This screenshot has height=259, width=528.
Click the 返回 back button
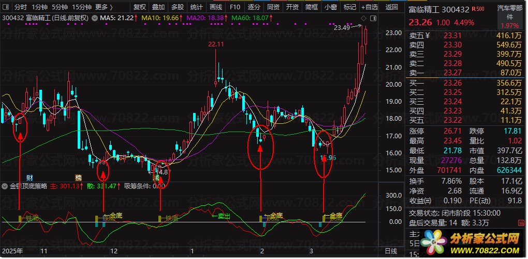[x=392, y=7]
